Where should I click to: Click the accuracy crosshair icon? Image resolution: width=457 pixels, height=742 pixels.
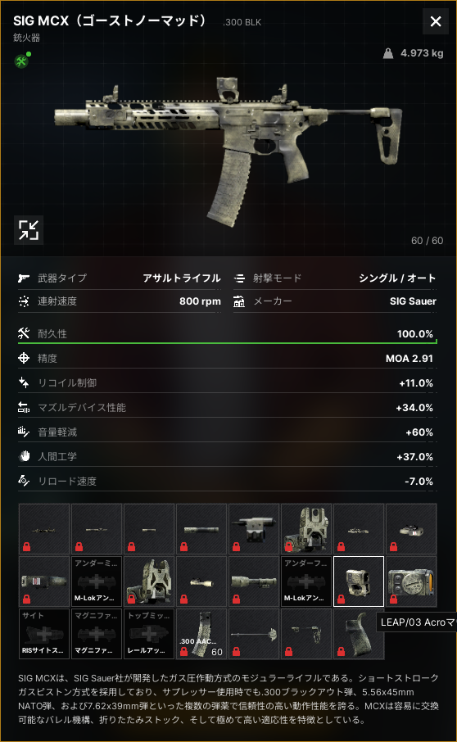click(x=24, y=358)
